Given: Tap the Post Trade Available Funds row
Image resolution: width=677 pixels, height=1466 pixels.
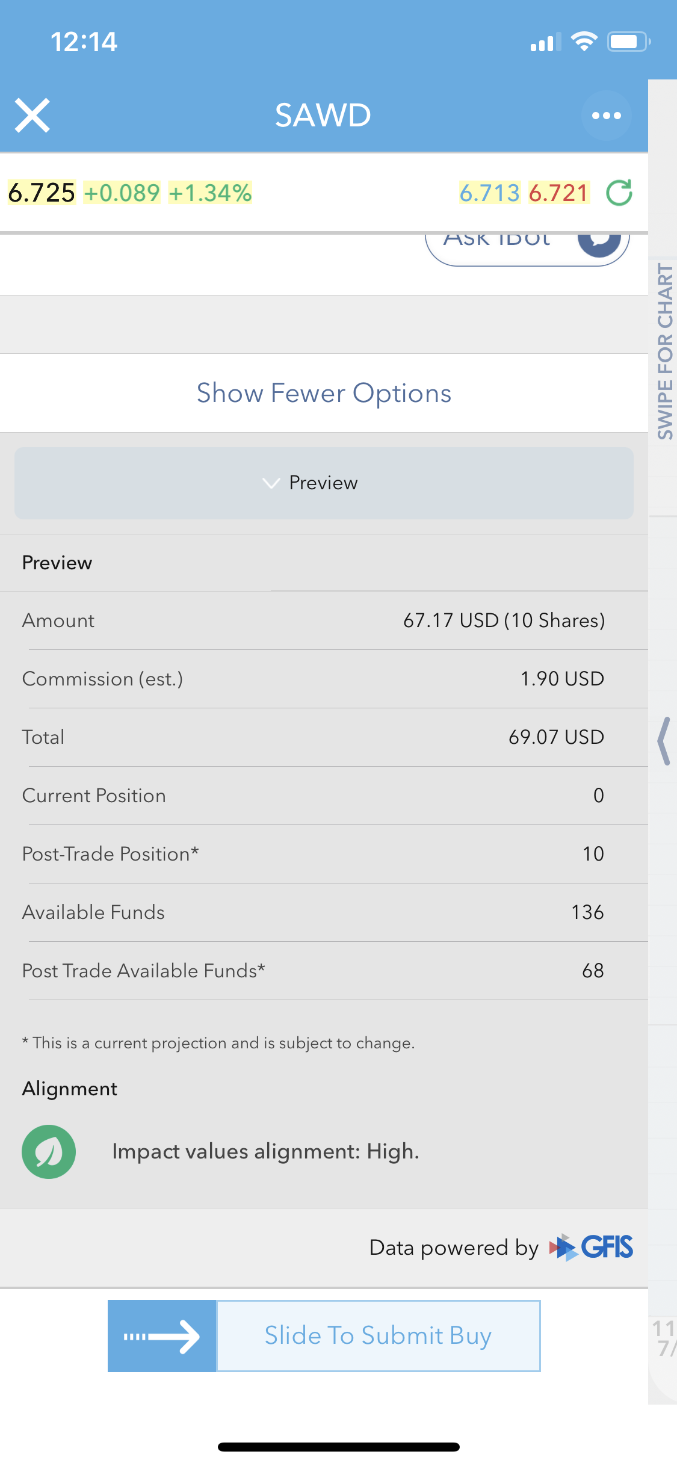Looking at the screenshot, I should pos(324,971).
